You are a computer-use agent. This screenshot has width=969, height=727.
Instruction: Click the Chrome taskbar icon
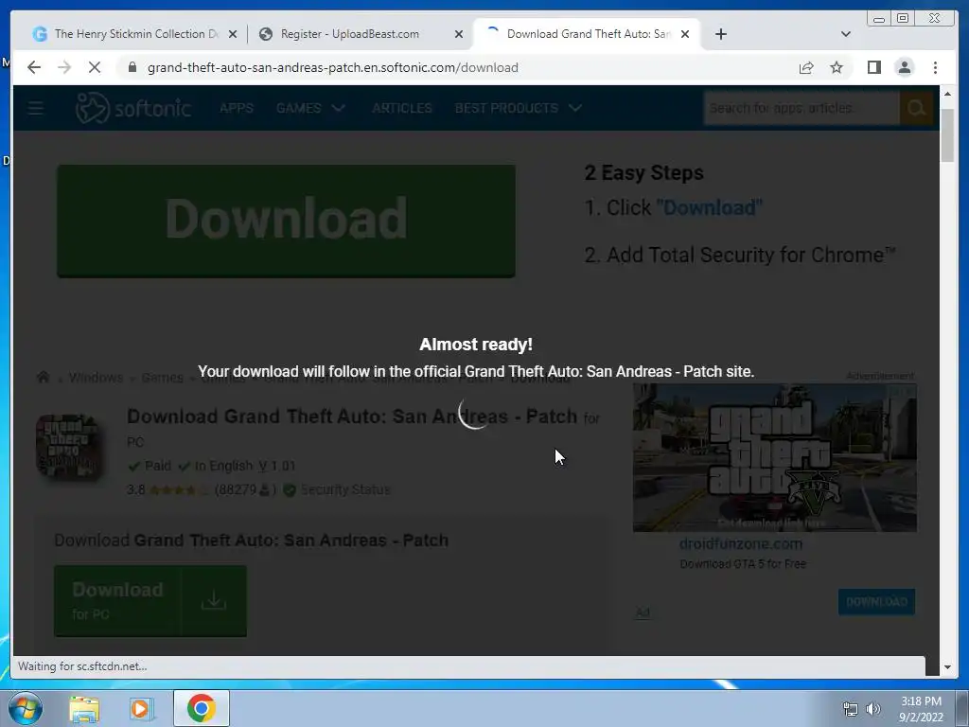click(x=201, y=708)
